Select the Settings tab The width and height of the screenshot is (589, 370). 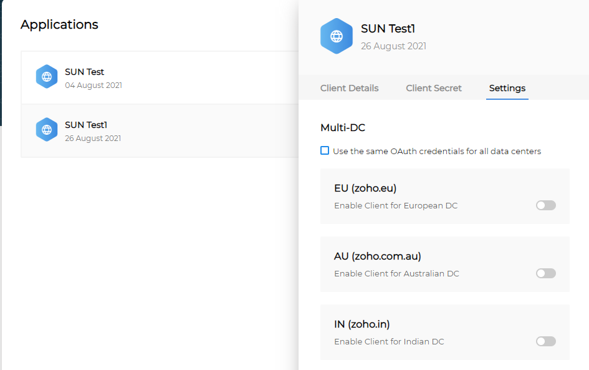pos(507,88)
